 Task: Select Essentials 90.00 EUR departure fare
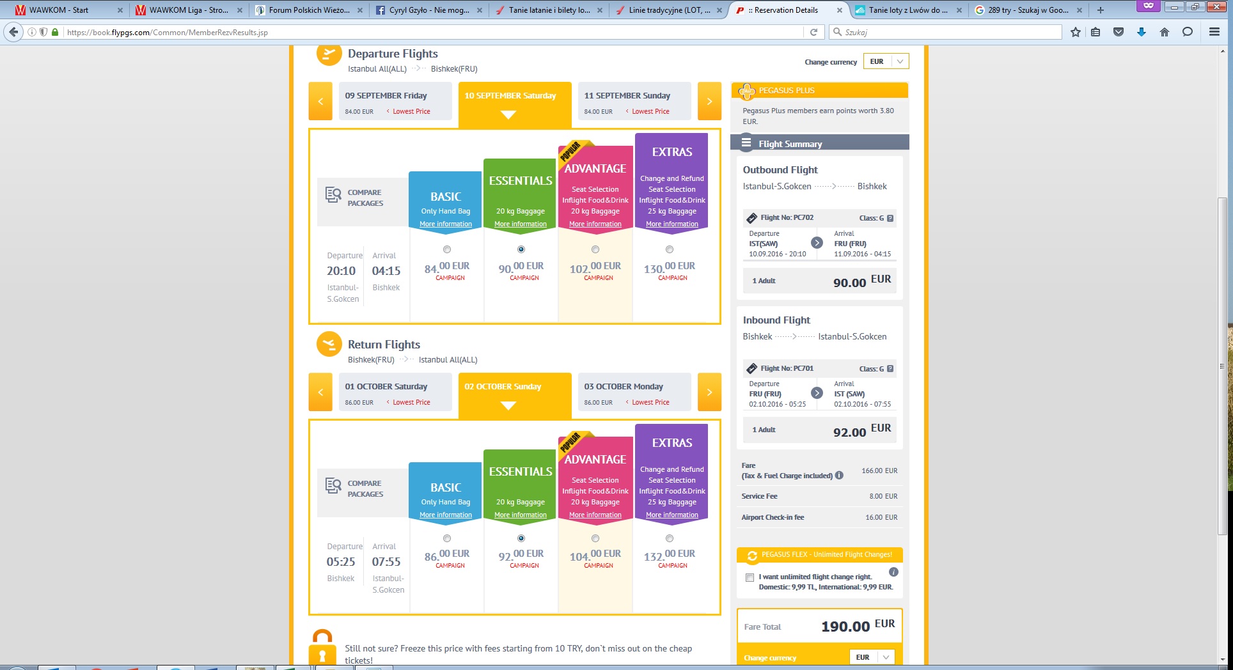[521, 249]
